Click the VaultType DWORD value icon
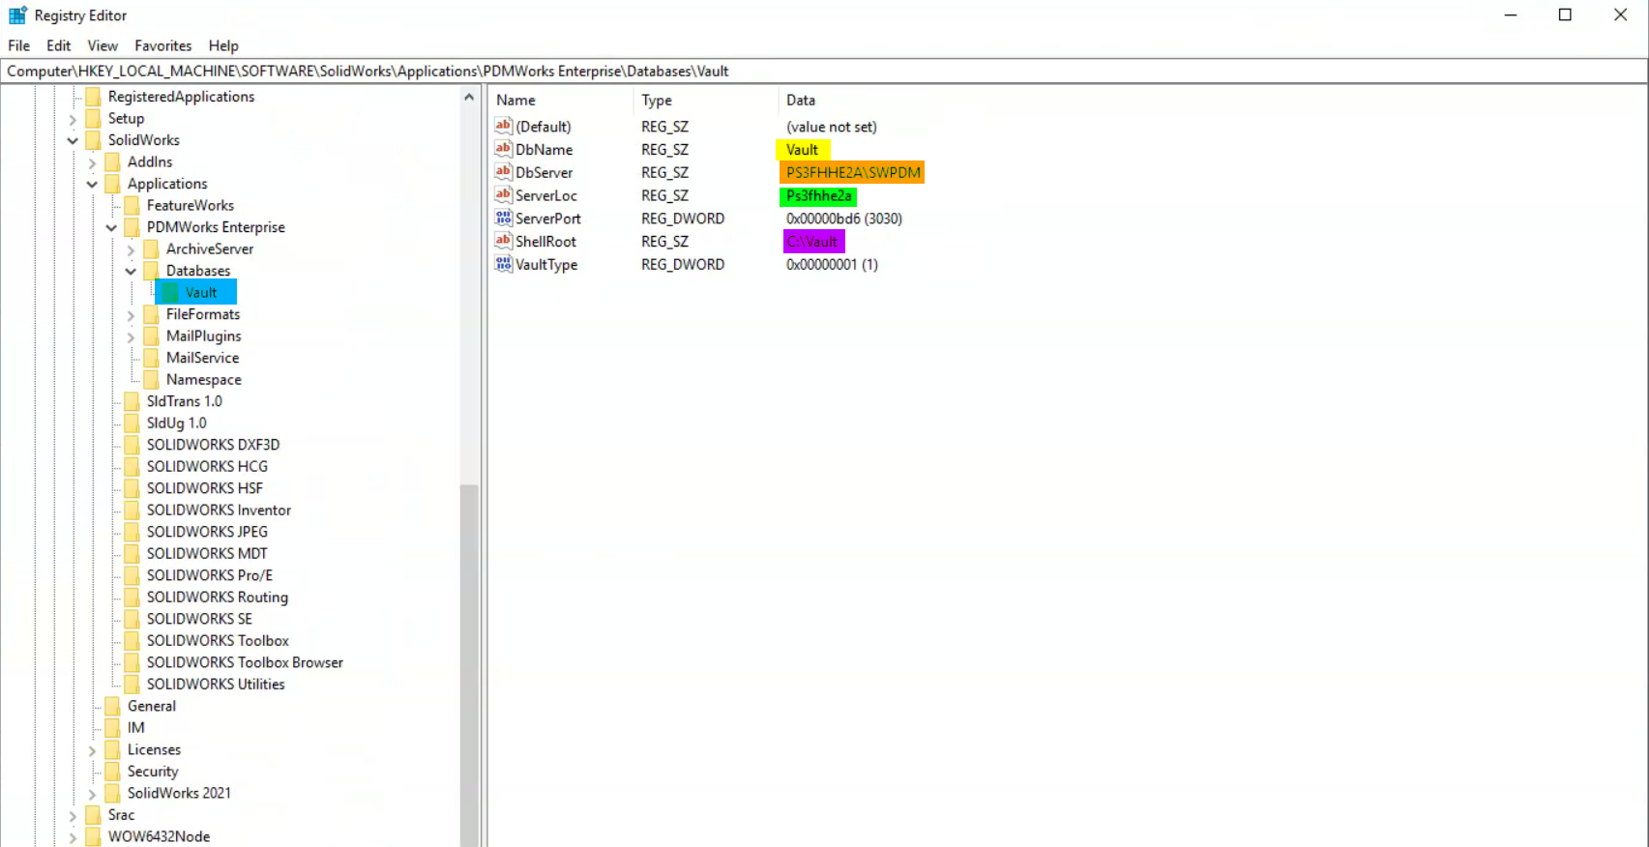Viewport: 1649px width, 847px height. [503, 264]
